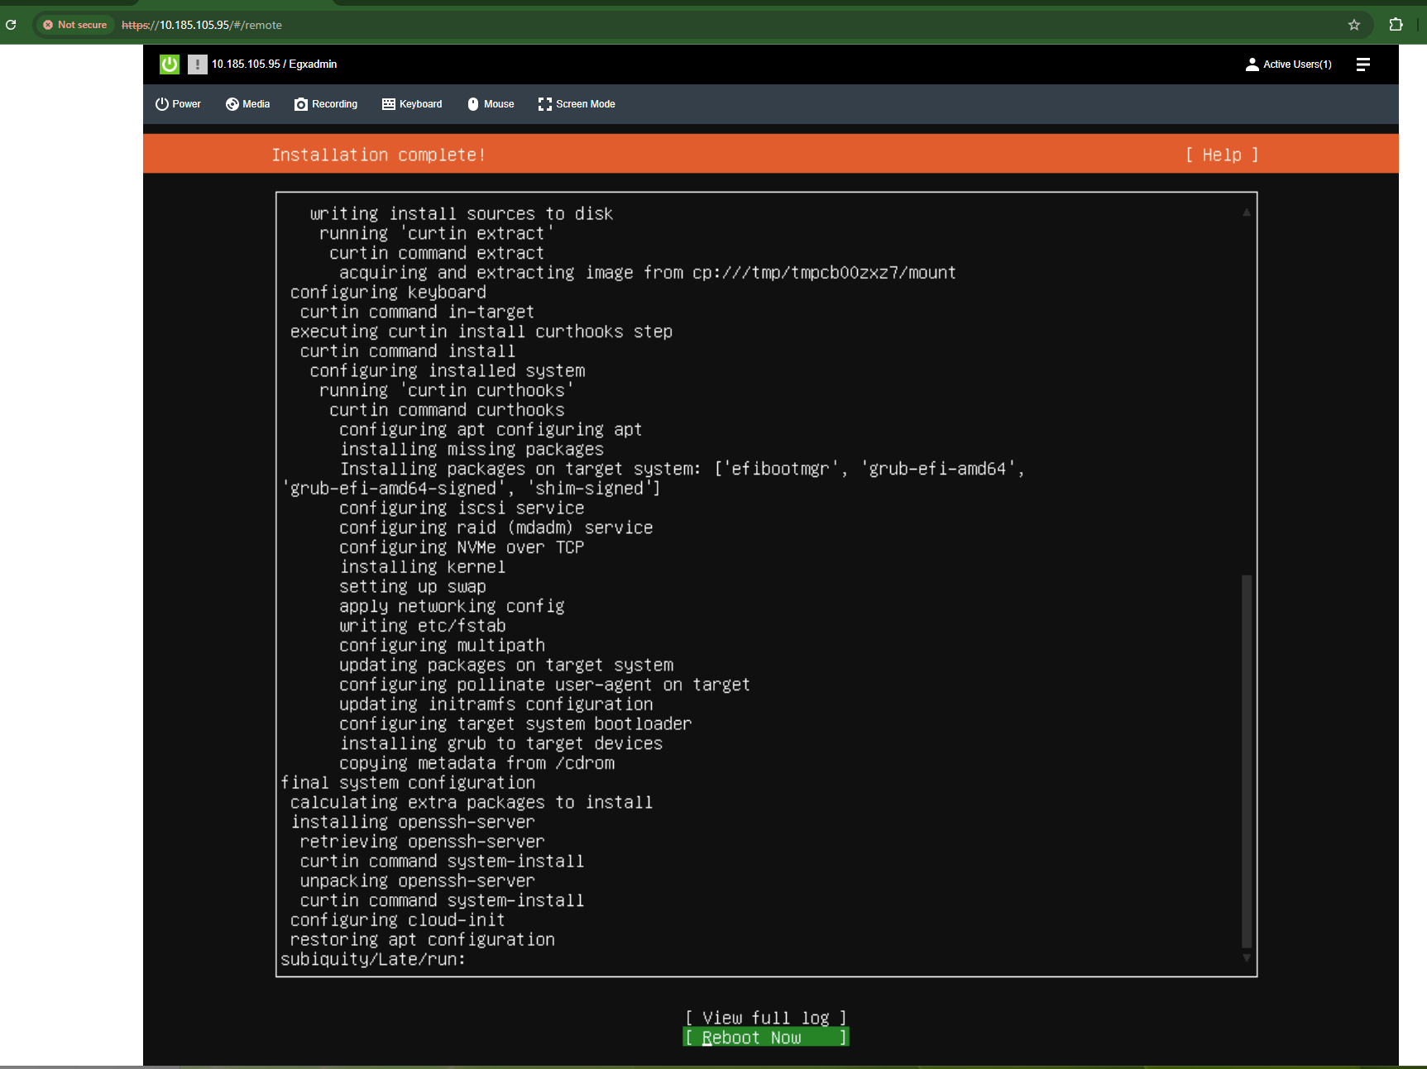Open browser extensions puzzle icon

pyautogui.click(x=1396, y=25)
